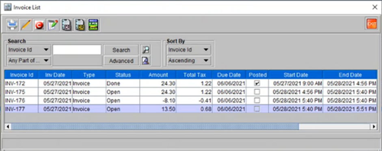Toggle Posted checkbox for INV-175

tap(257, 92)
